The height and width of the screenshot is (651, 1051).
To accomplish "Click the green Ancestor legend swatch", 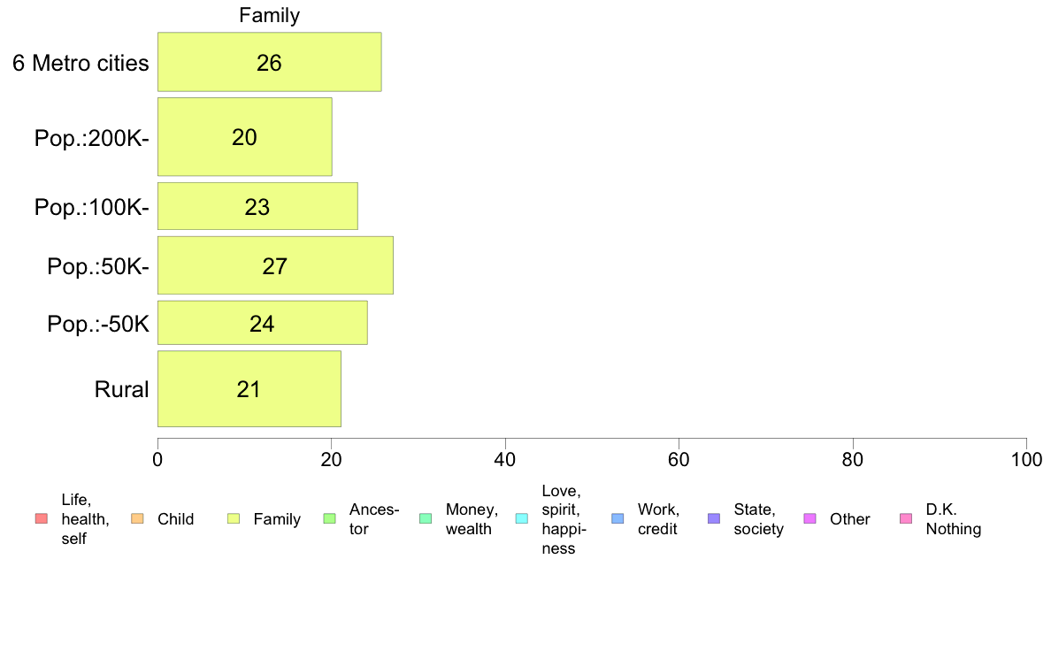I will 329,519.
